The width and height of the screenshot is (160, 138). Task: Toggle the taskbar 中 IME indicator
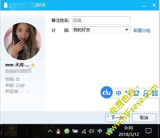tap(100, 131)
